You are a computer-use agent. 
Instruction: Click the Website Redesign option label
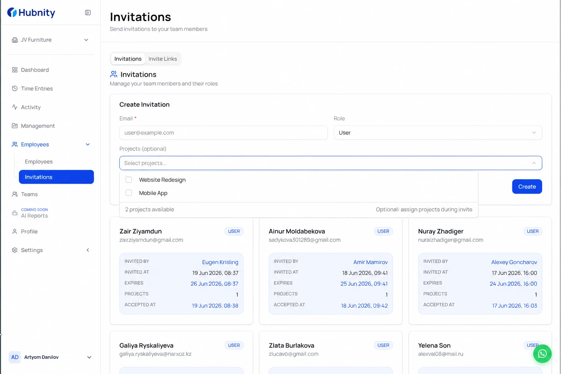(162, 180)
